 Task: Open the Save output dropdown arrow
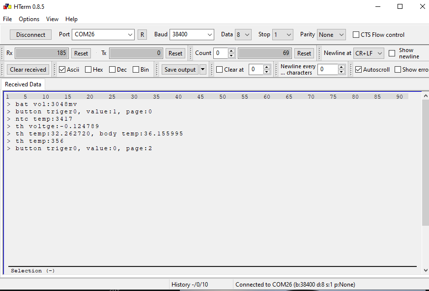[203, 69]
